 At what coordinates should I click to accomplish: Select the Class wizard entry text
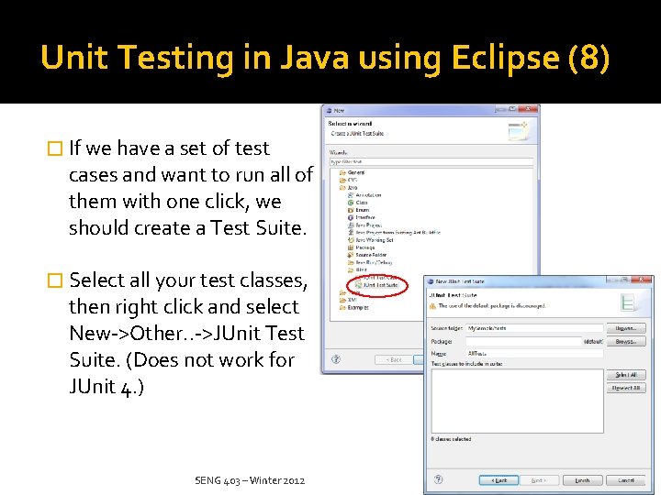coord(362,203)
